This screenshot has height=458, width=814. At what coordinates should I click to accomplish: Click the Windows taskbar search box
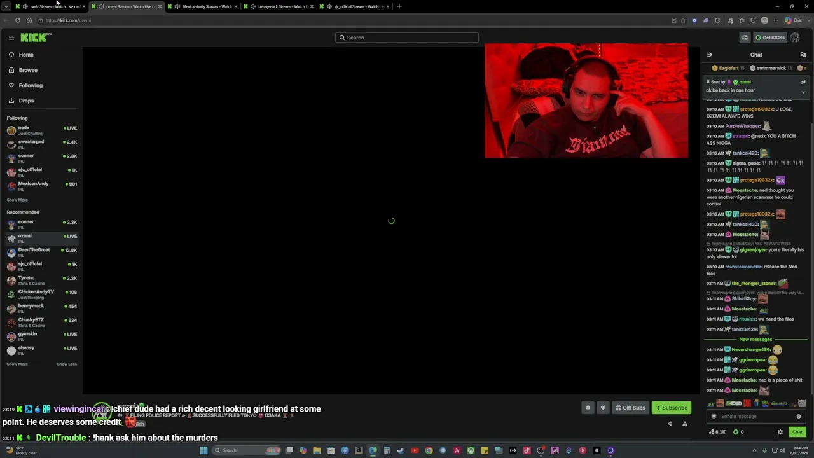coord(247,450)
